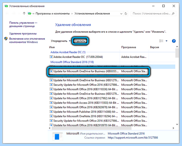This screenshot has width=182, height=146.
Task: Click the Удалить button
Action: [x=80, y=41]
